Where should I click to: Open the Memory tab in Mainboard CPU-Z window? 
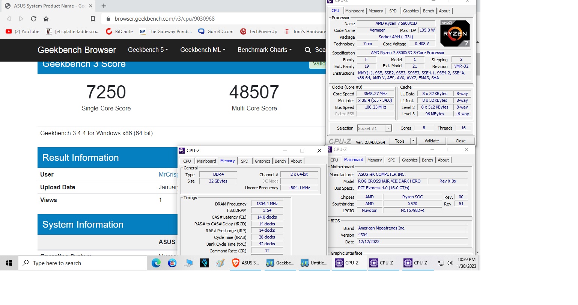coord(375,160)
